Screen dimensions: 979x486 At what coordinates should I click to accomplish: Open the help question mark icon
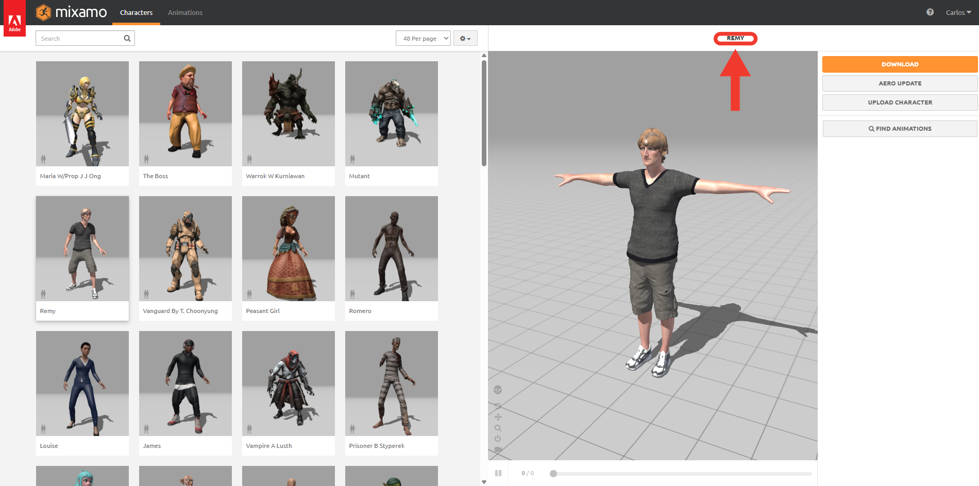(930, 12)
